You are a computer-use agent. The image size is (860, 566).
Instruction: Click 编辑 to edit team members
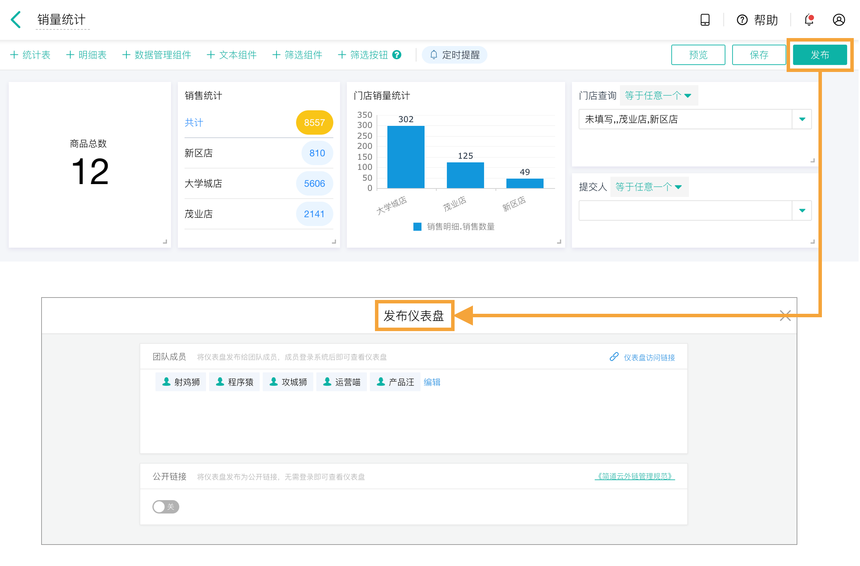432,383
